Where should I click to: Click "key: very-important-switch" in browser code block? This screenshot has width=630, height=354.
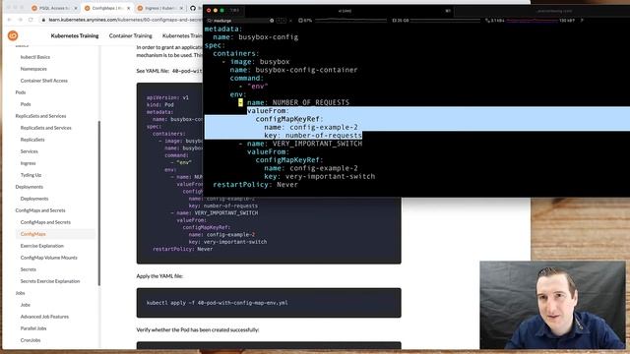pyautogui.click(x=227, y=242)
